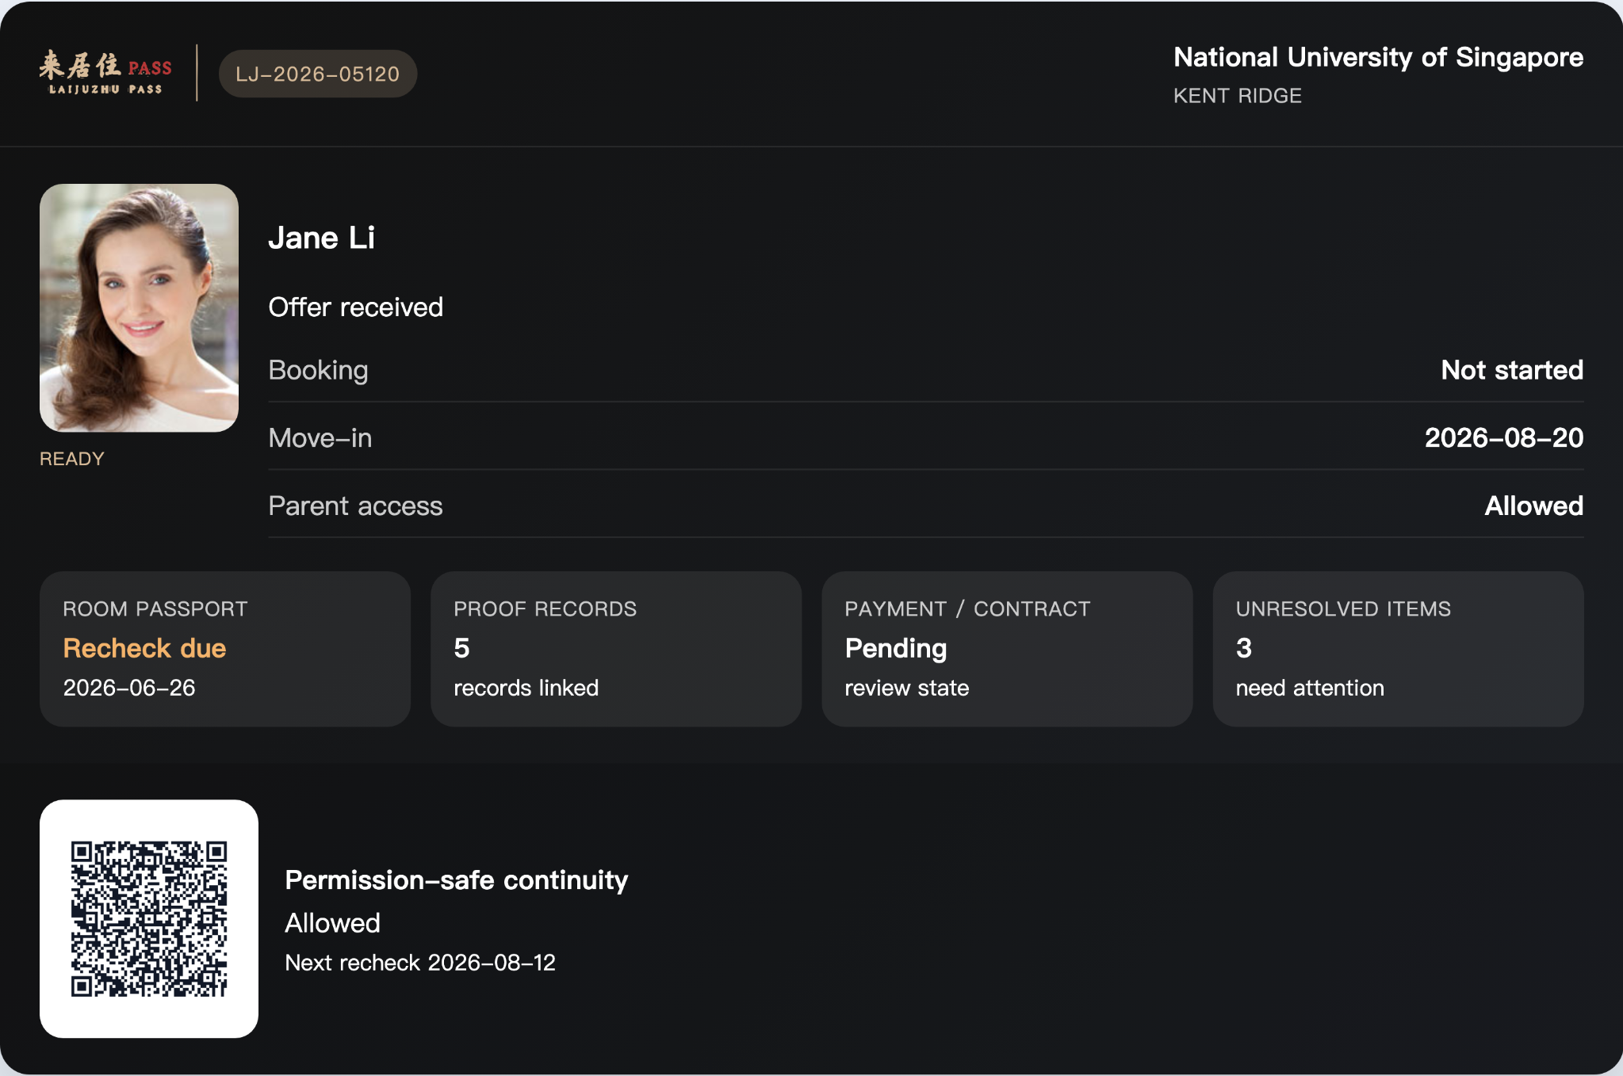Click the Offer received status text
The height and width of the screenshot is (1076, 1623).
click(x=355, y=307)
